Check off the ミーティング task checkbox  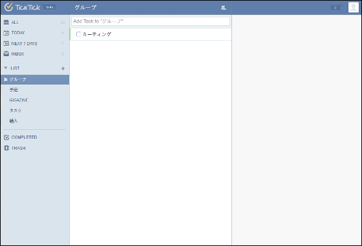[x=78, y=34]
